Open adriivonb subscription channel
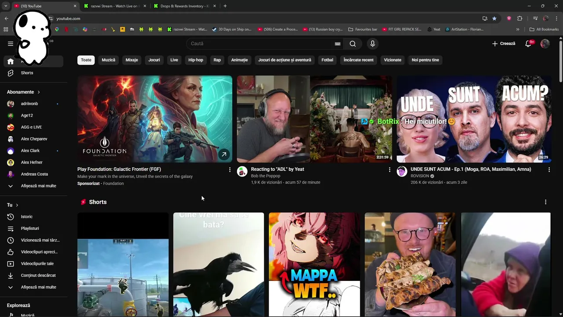Screen dimensions: 563x317 click(33, 104)
